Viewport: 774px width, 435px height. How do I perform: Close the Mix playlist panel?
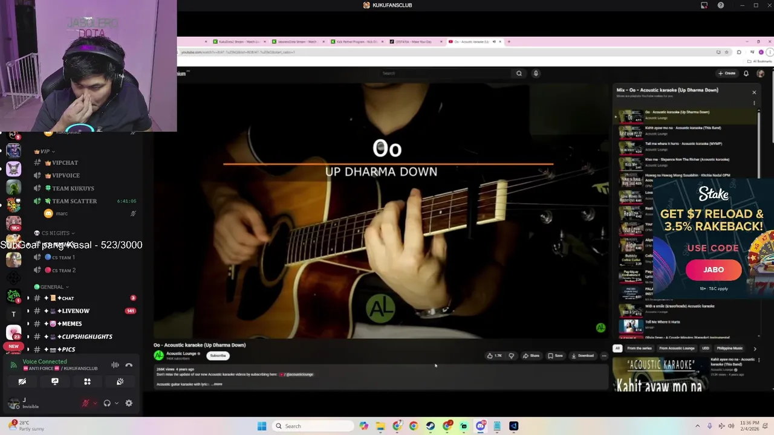(x=754, y=92)
